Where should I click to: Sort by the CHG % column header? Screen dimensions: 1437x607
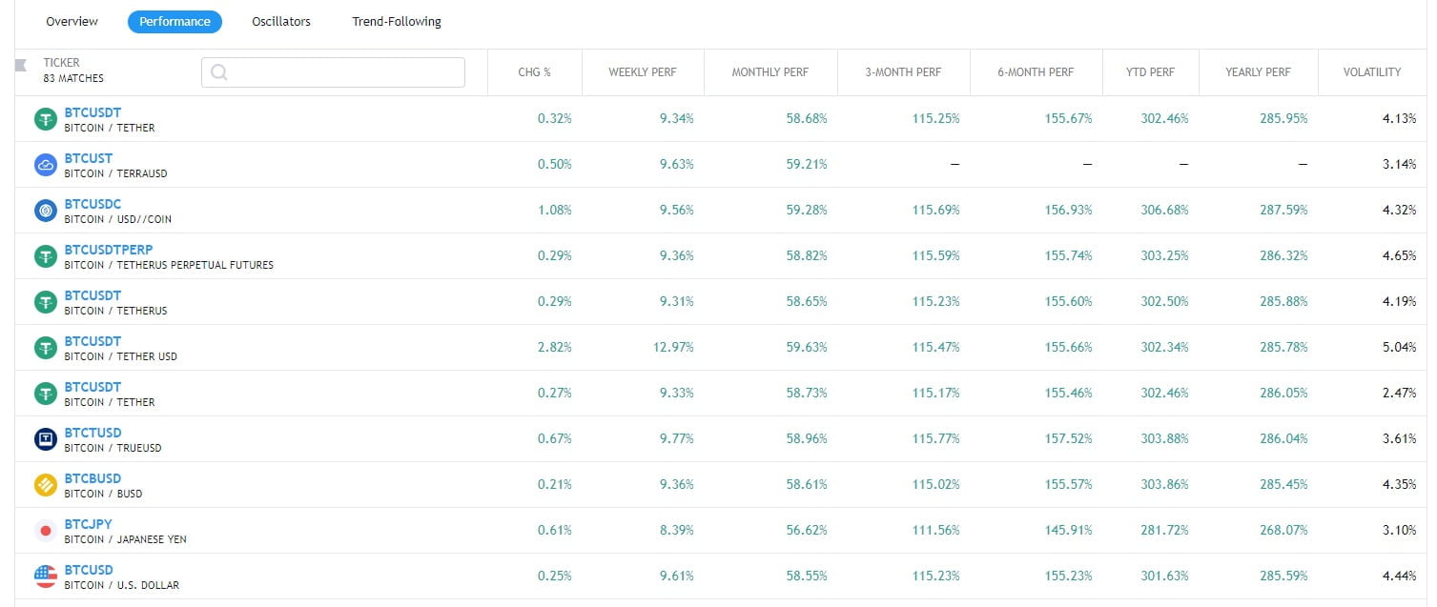535,72
